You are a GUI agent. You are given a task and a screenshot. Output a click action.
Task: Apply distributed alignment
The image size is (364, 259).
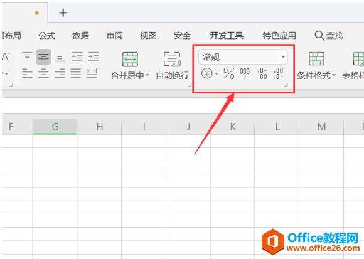(x=92, y=73)
